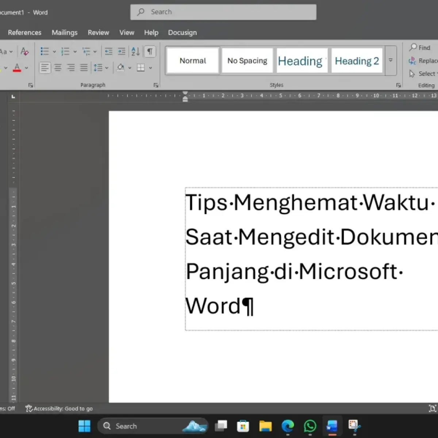Viewport: 438px width, 438px height.
Task: Open the Styles pane dialog launcher
Action: 399,85
